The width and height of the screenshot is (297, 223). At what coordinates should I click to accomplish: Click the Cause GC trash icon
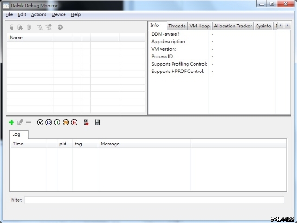point(29,27)
